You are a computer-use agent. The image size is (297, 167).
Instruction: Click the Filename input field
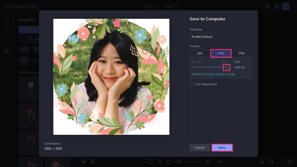[x=221, y=37]
